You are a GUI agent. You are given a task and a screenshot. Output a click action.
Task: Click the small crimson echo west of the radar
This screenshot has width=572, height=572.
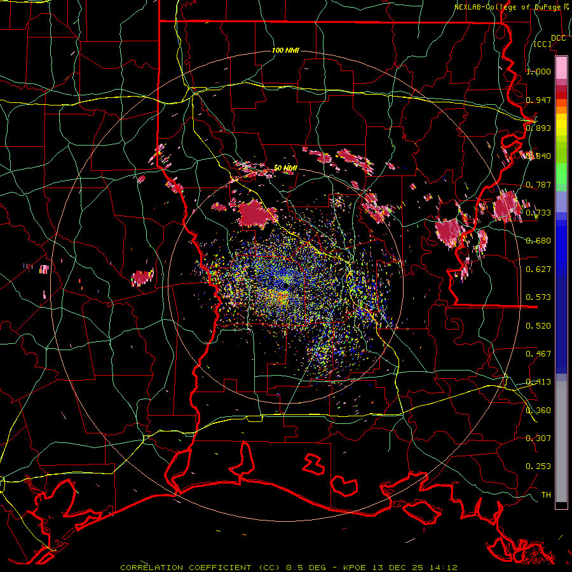point(142,277)
